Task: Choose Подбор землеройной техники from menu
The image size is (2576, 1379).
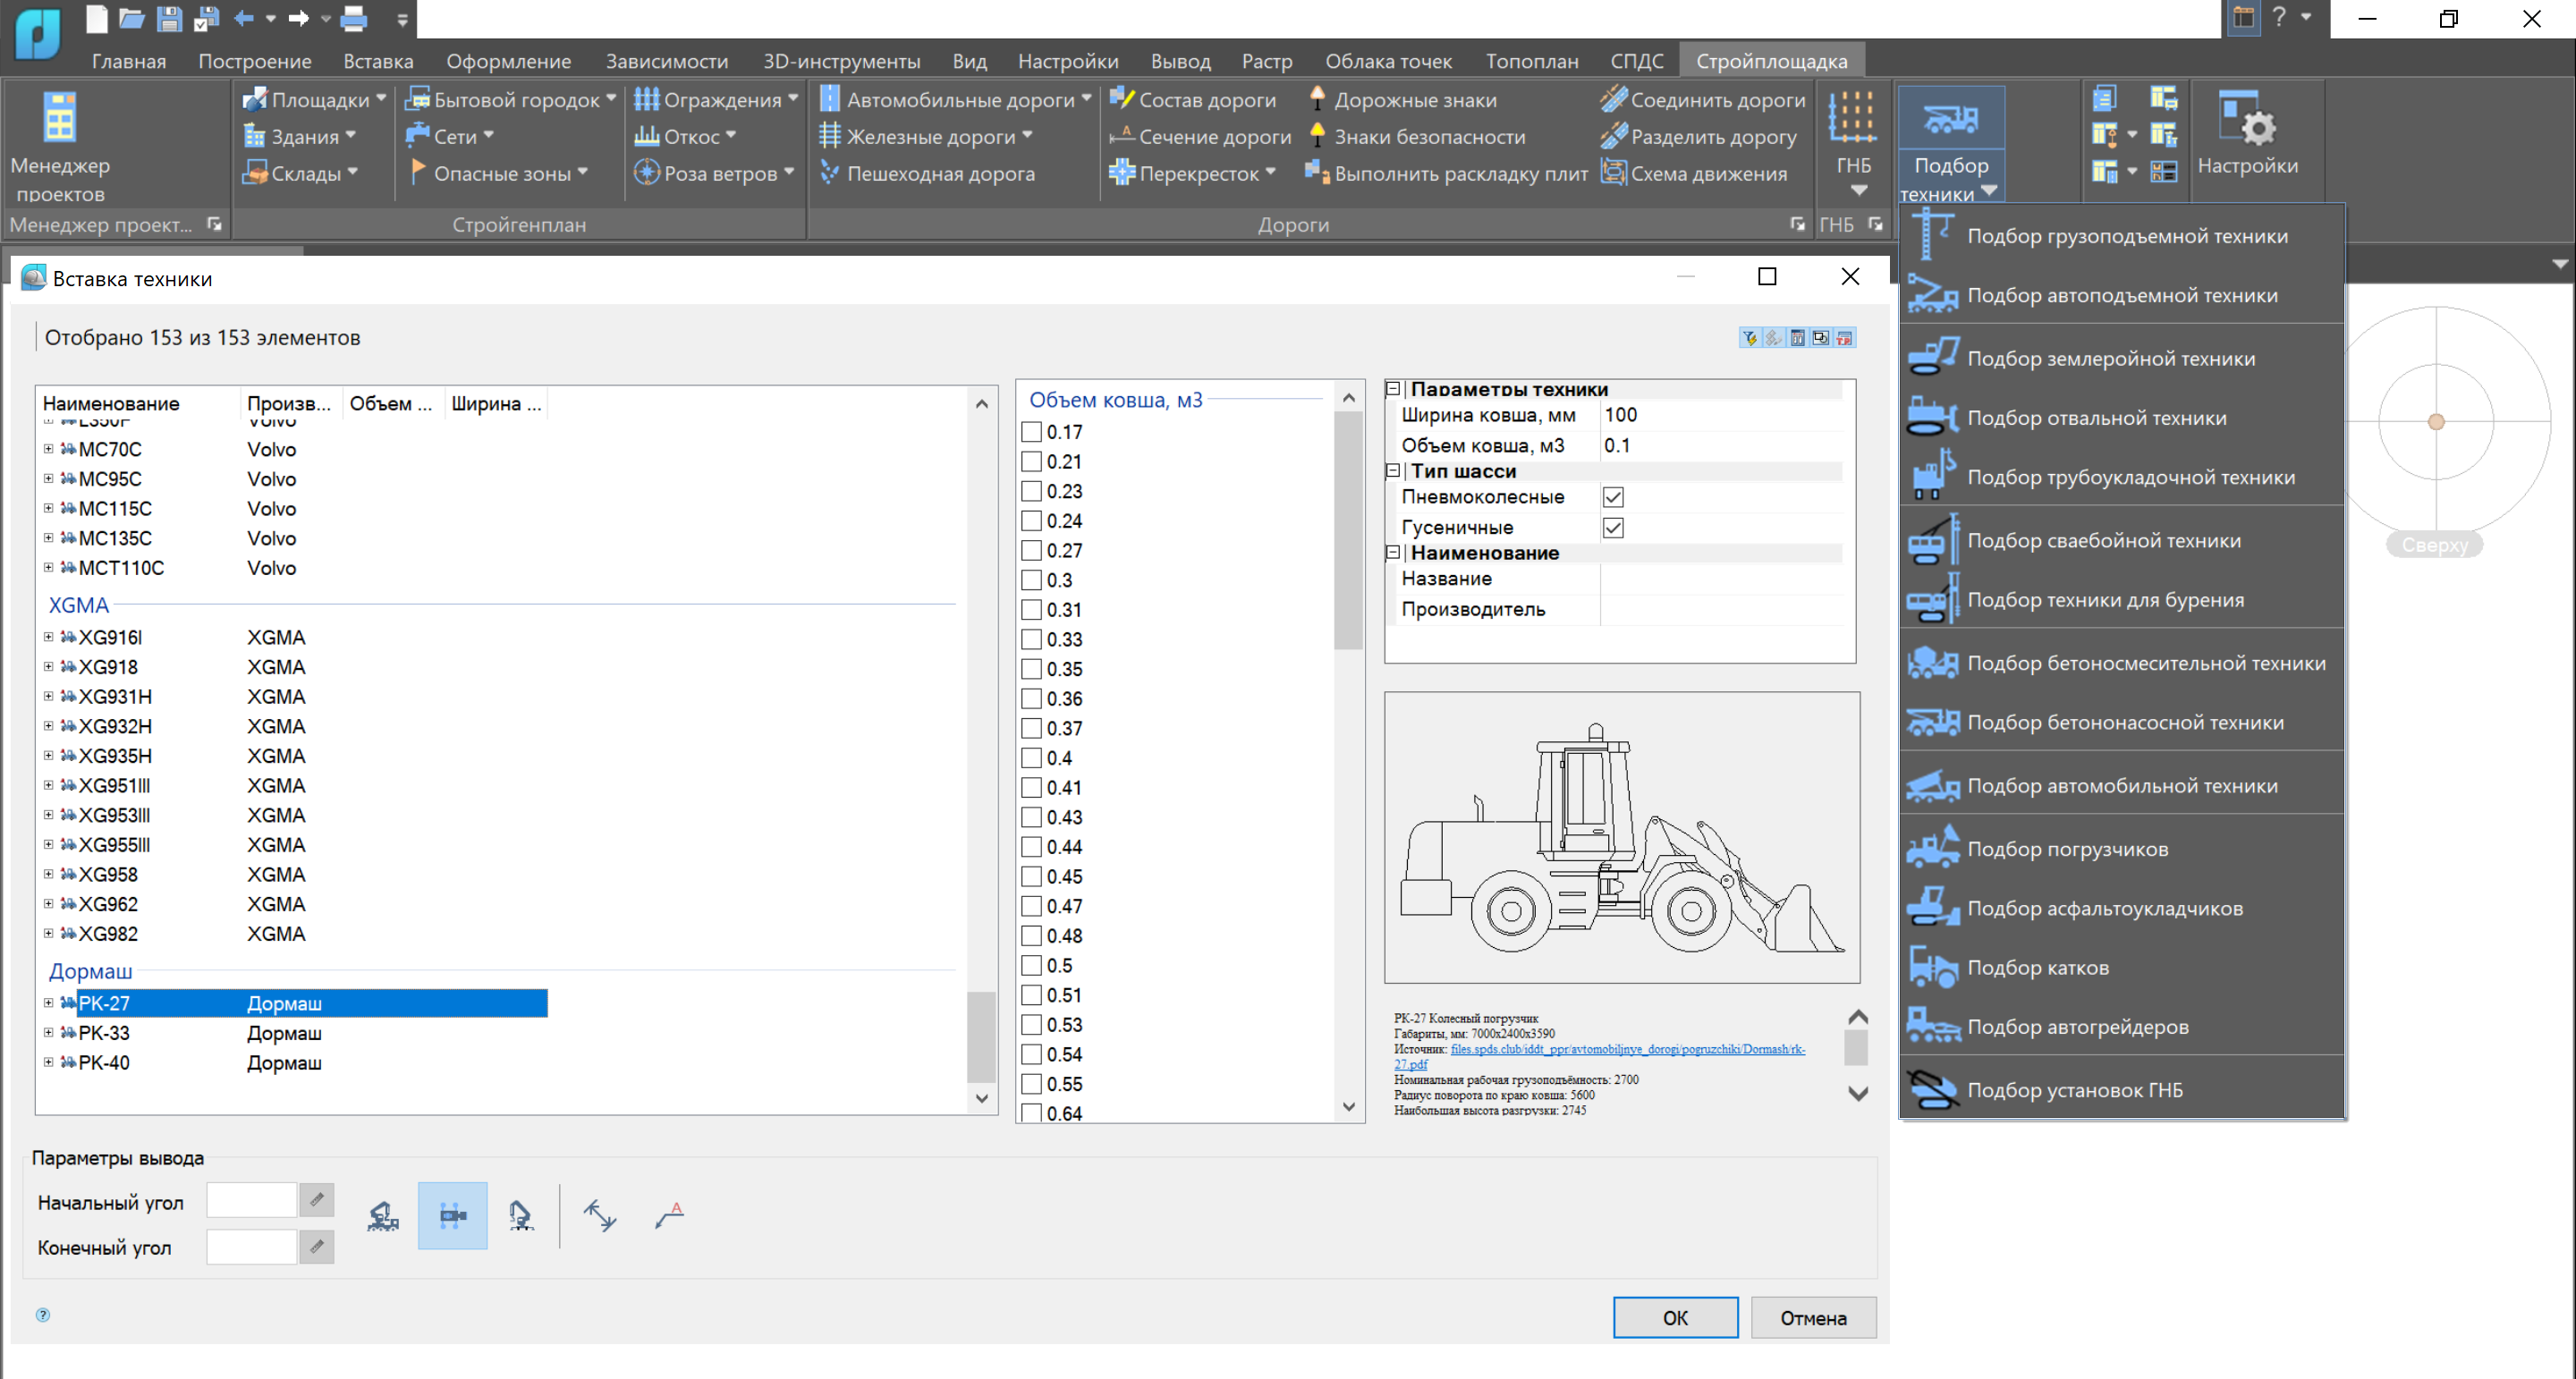Action: (x=2122, y=358)
